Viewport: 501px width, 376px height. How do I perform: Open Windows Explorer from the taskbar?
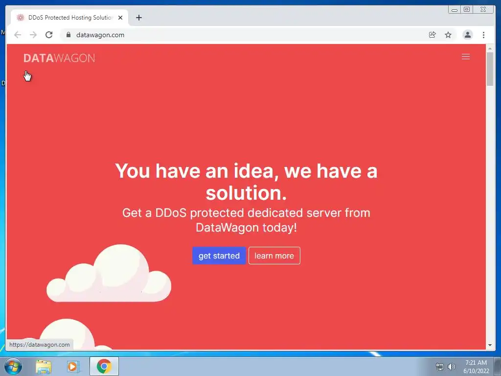pyautogui.click(x=43, y=366)
